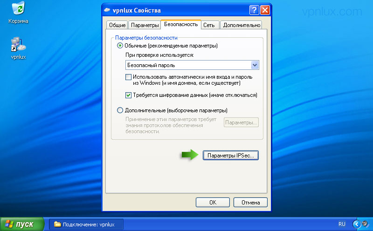
Task: Click the disabled Параметры... button
Action: pyautogui.click(x=241, y=122)
